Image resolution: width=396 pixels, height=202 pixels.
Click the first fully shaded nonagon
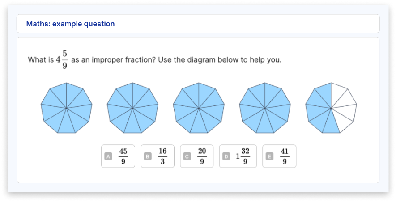[66, 108]
